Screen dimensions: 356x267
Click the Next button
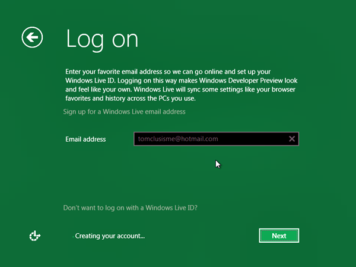pyautogui.click(x=279, y=236)
